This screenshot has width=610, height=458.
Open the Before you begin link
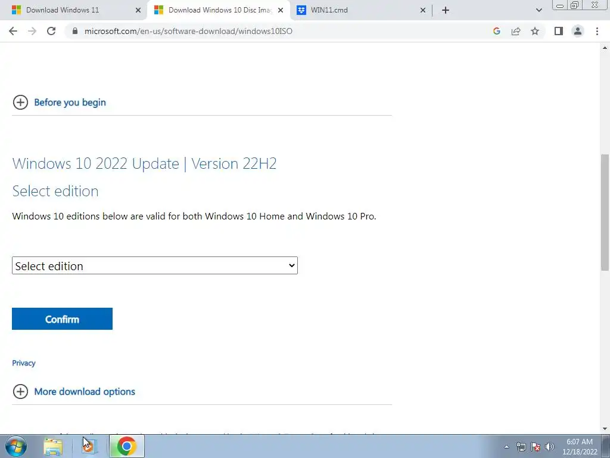tap(70, 103)
